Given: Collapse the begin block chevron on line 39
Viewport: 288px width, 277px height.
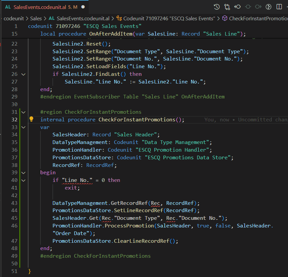Looking at the screenshot, I should [23, 173].
